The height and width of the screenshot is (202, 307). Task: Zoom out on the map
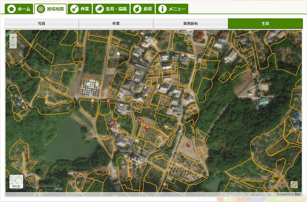click(x=13, y=45)
